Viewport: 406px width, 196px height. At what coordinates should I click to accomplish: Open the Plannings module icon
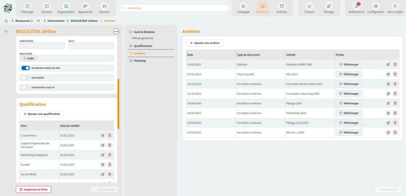click(27, 6)
